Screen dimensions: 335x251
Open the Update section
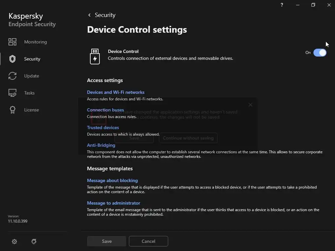(x=31, y=76)
